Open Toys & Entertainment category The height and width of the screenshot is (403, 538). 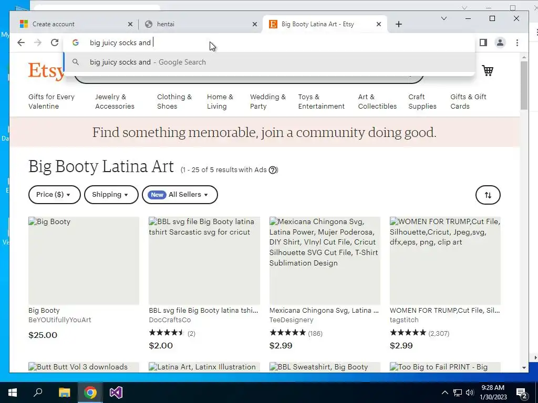point(321,101)
